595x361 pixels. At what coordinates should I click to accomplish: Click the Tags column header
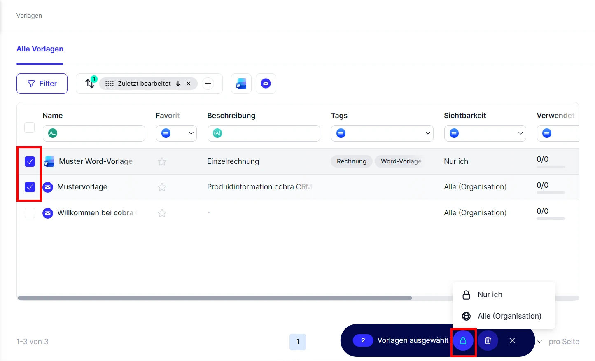coord(339,116)
